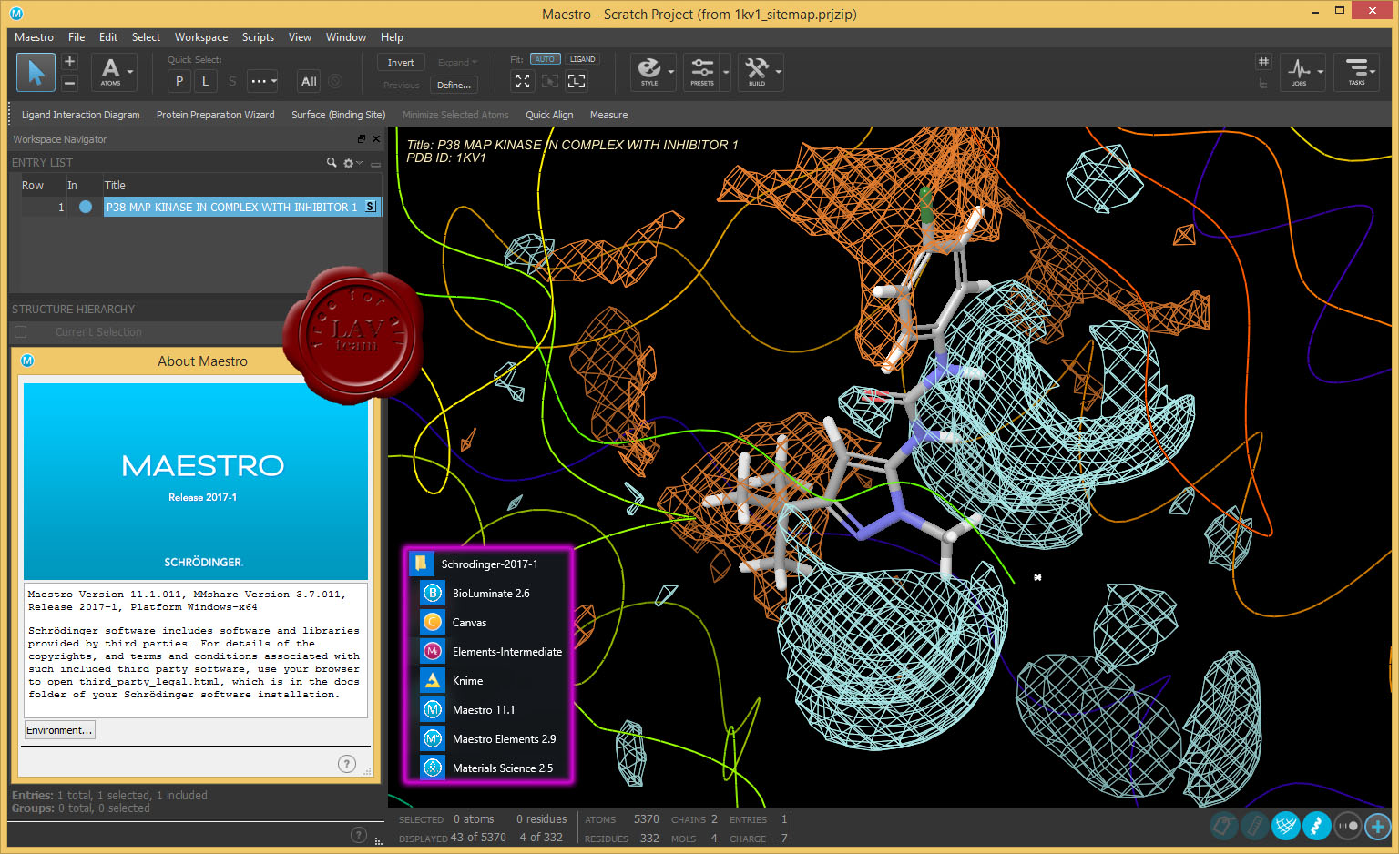The image size is (1399, 854).
Task: Click the Row column header
Action: coord(33,185)
